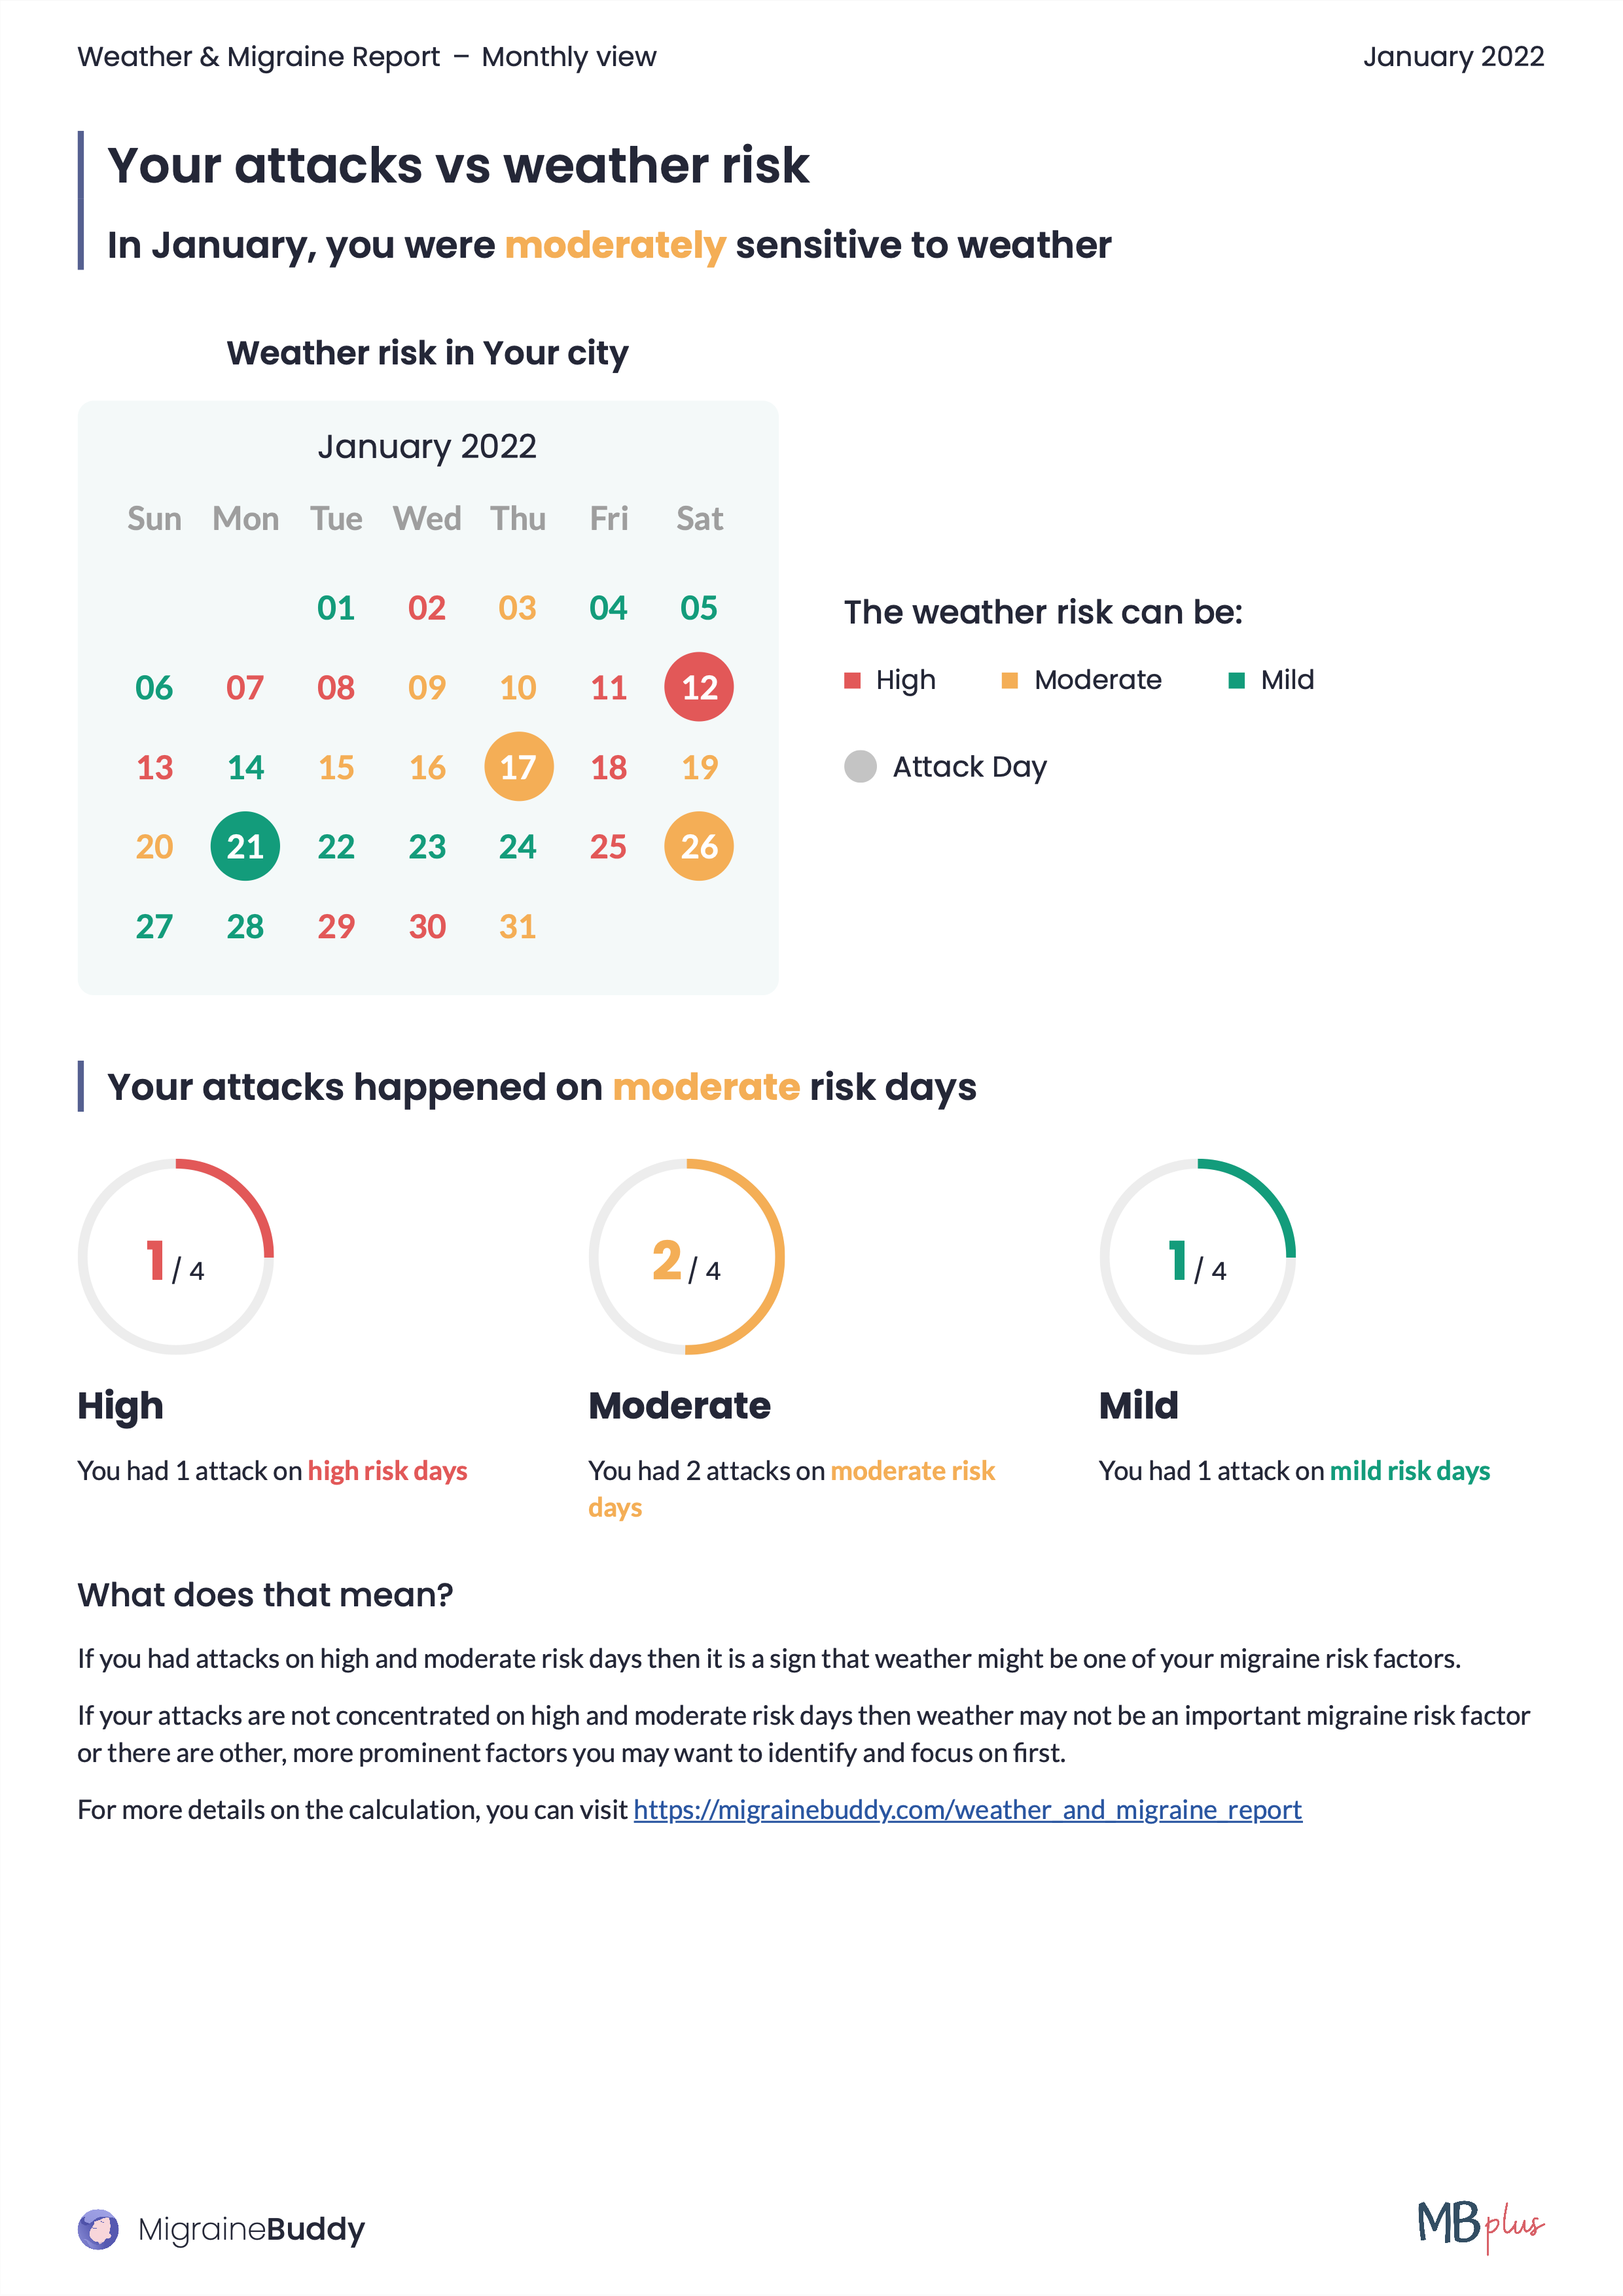
Task: Select attack day 12 red circle
Action: [x=699, y=687]
